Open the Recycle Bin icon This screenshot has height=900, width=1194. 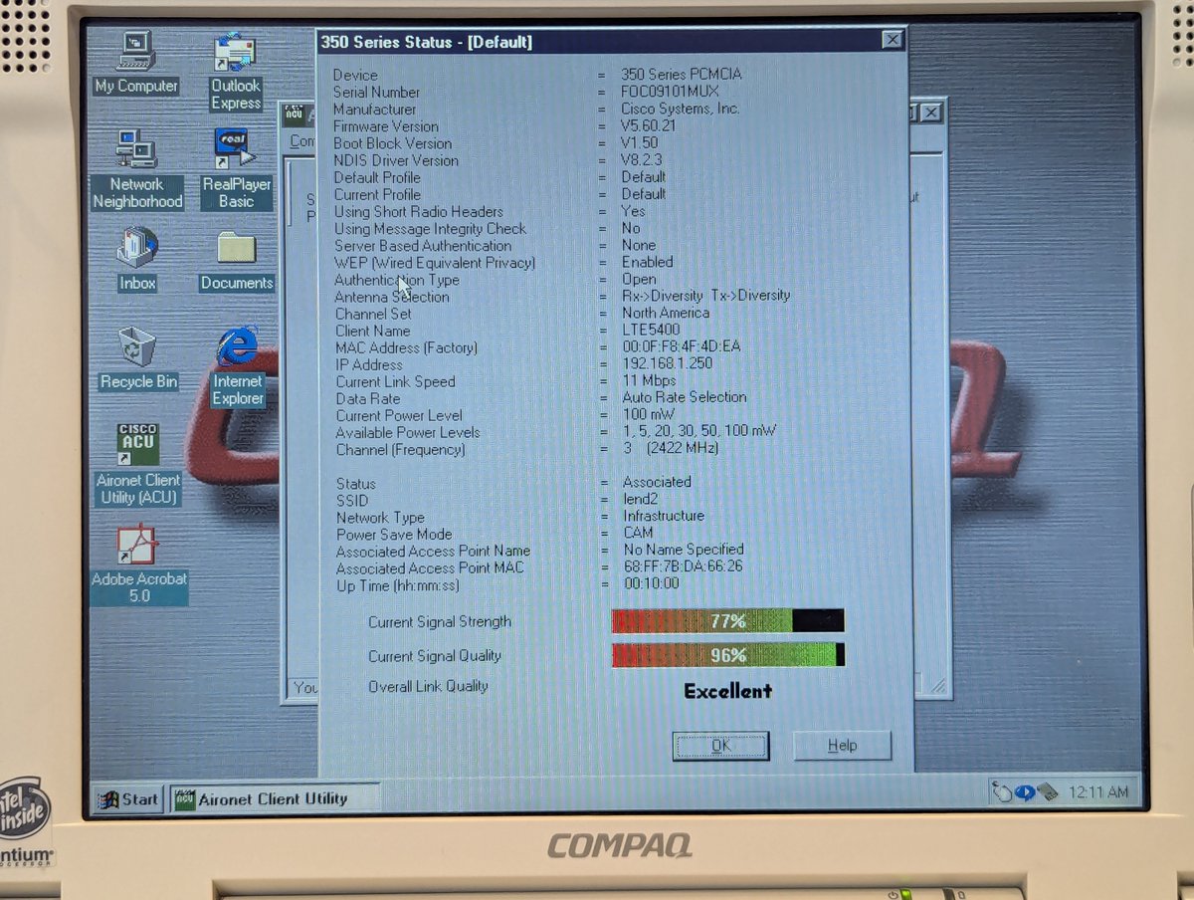(x=138, y=358)
